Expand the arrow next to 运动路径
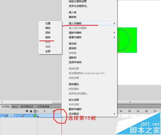 pos(114,114)
